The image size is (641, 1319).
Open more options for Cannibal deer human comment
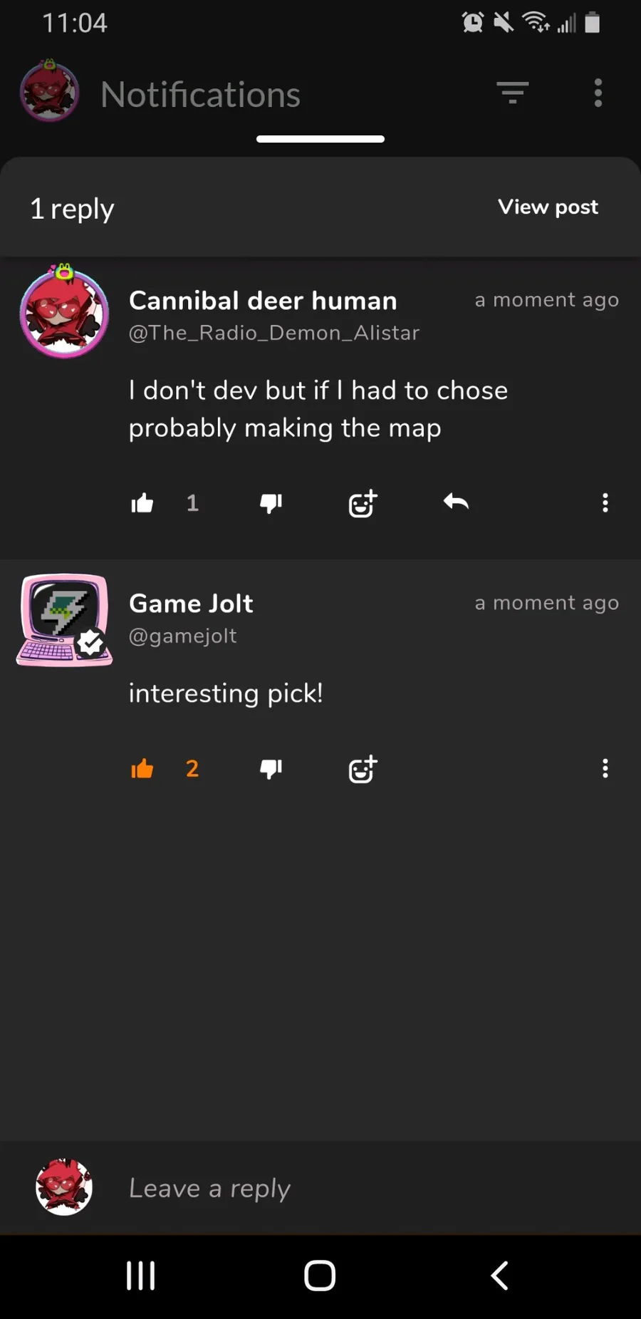pyautogui.click(x=605, y=503)
